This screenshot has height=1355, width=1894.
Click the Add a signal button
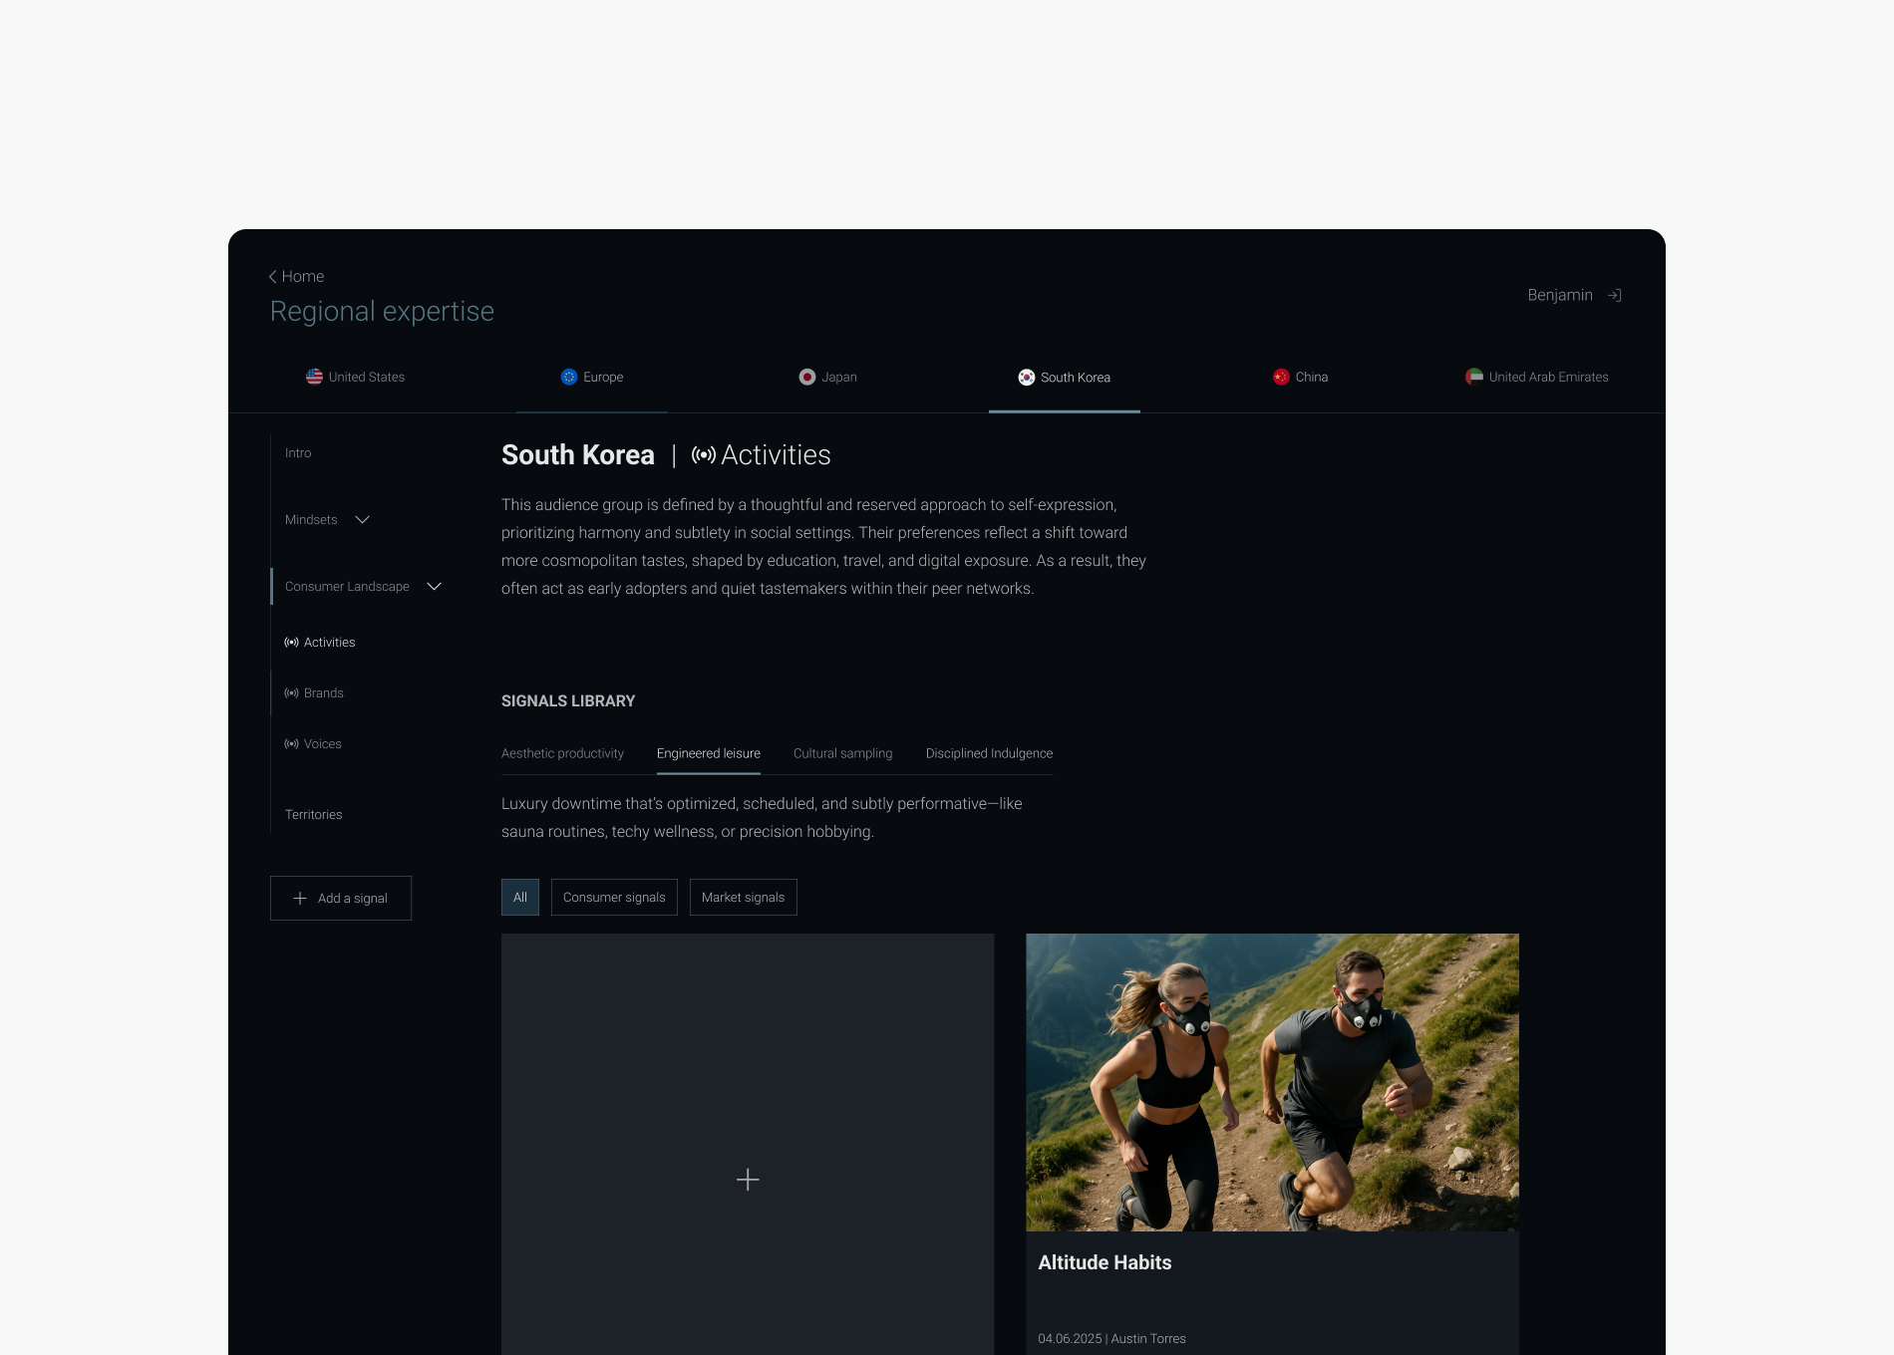pos(341,899)
